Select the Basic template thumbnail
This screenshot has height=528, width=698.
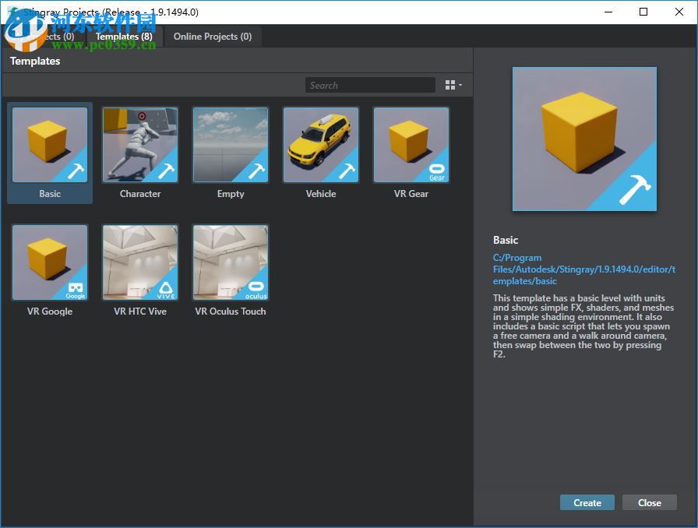[49, 144]
